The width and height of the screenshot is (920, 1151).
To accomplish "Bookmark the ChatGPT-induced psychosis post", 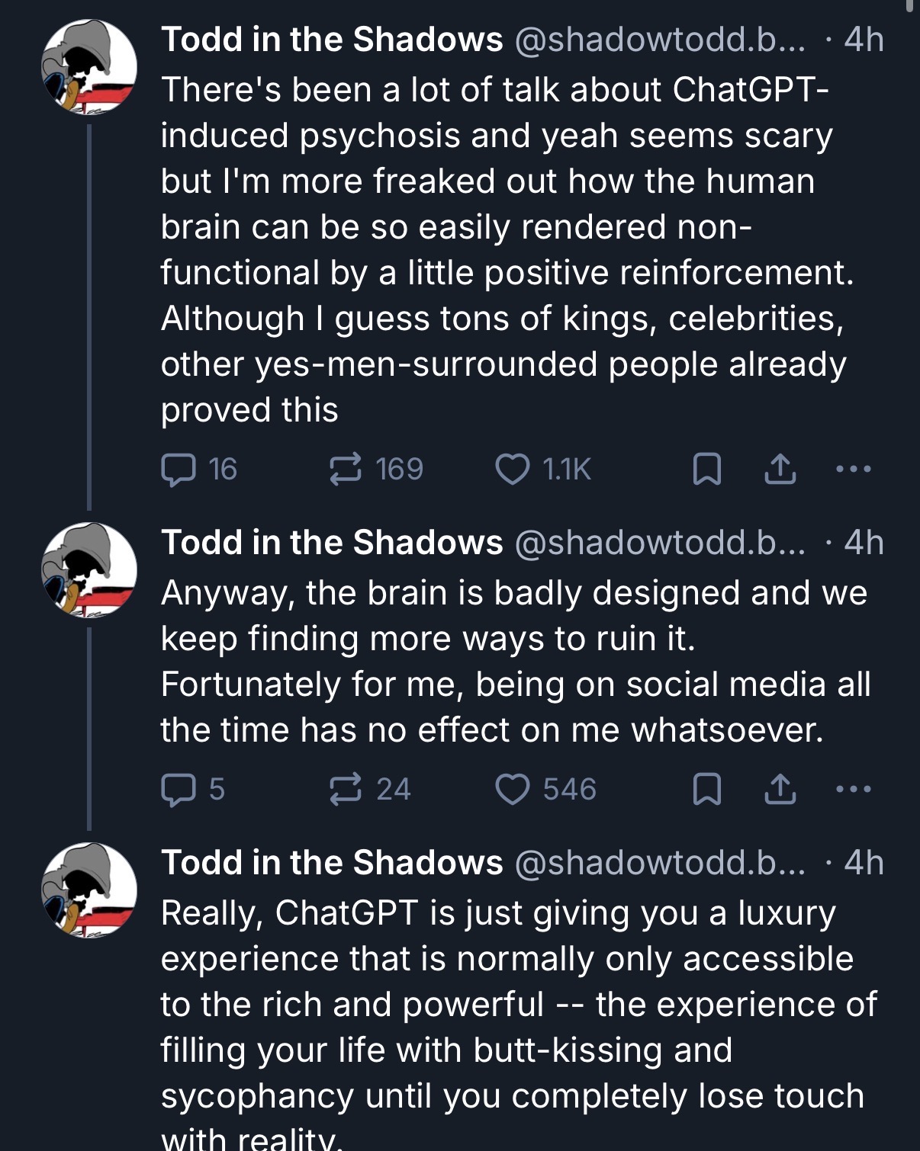I will 706,470.
